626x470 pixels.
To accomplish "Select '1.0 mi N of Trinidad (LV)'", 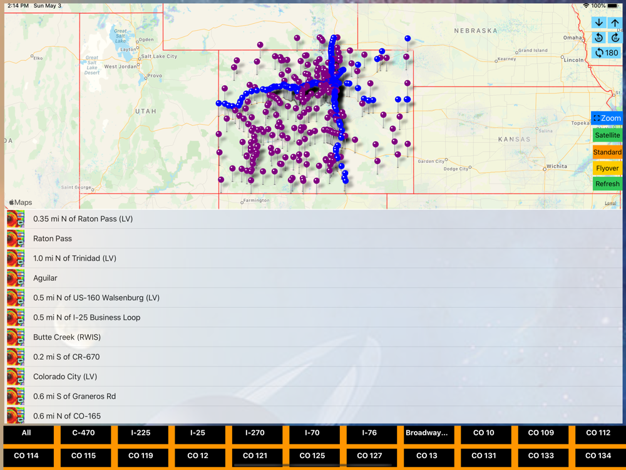I will coord(313,258).
